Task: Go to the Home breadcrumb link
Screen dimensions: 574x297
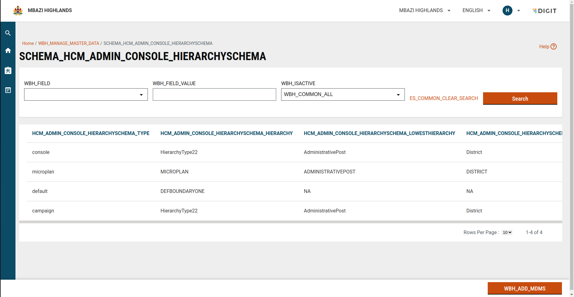Action: coord(28,43)
